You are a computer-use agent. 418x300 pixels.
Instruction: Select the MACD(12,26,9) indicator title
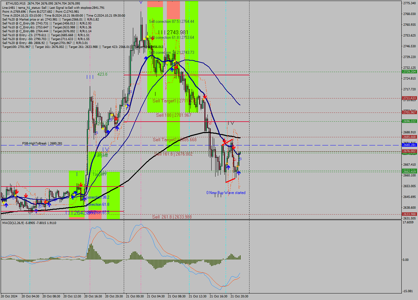coord(29,223)
